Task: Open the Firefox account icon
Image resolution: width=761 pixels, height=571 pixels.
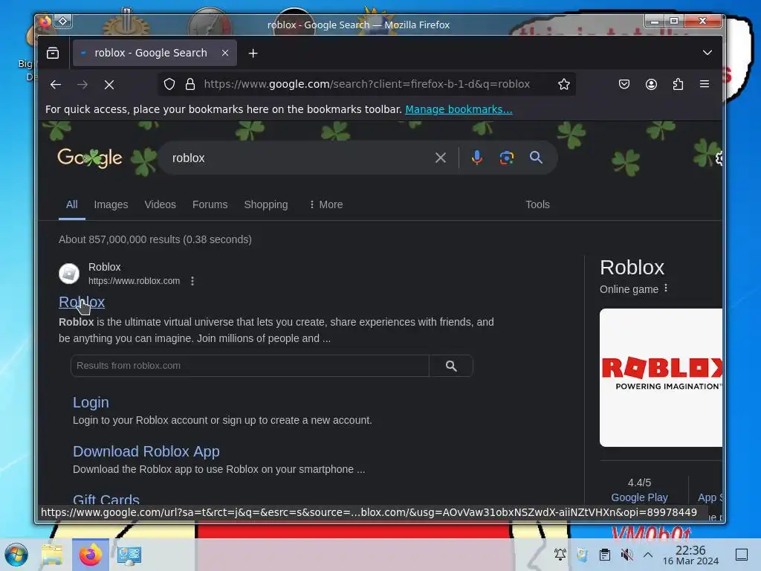Action: 651,85
